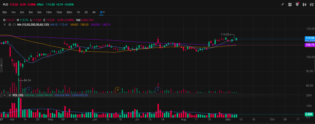Expand the left side panel handle
The width and height of the screenshot is (315, 124).
click(x=1, y=66)
